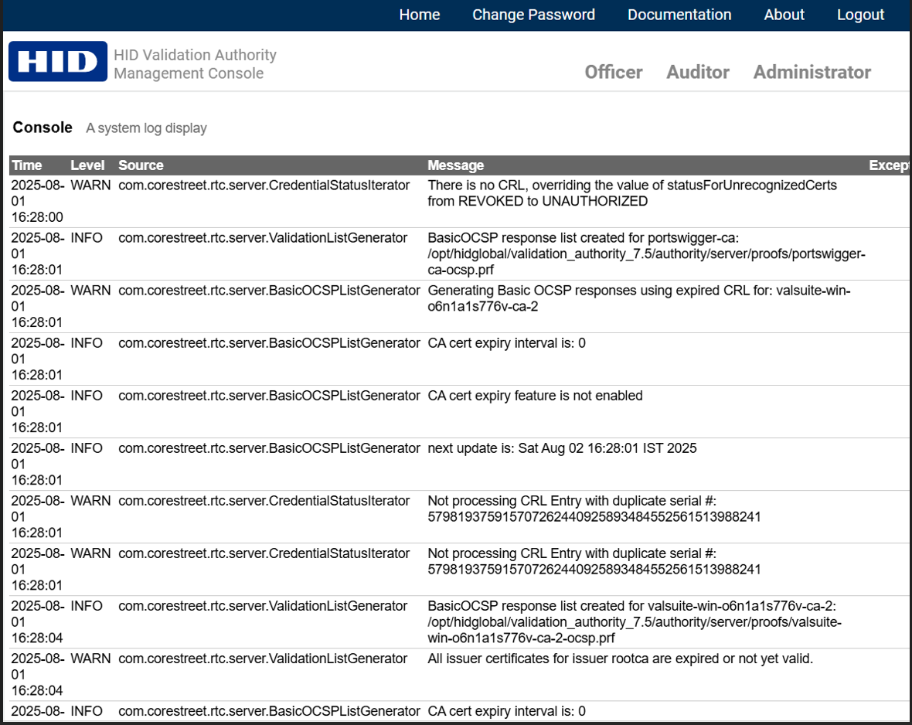912x725 pixels.
Task: Open Change Password page
Action: click(533, 15)
